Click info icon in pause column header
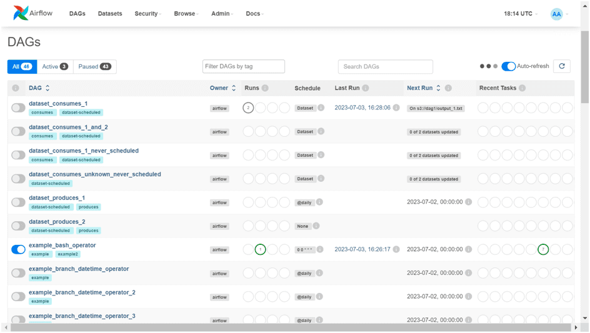Screen dimensions: 590x333 [x=16, y=88]
